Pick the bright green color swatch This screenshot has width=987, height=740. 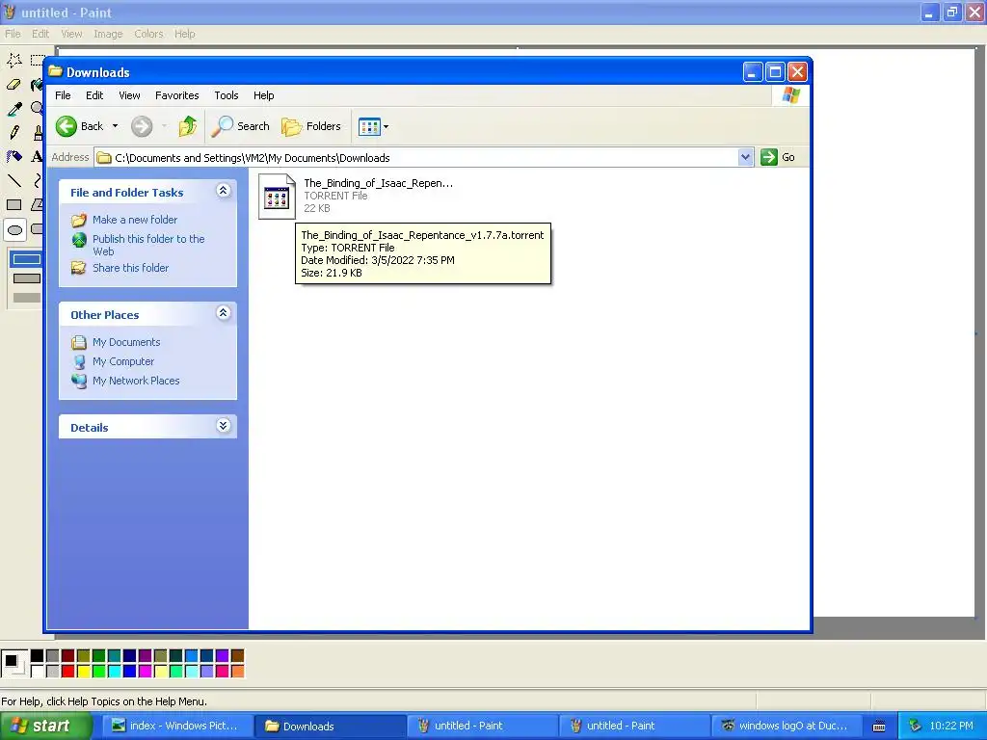click(99, 672)
